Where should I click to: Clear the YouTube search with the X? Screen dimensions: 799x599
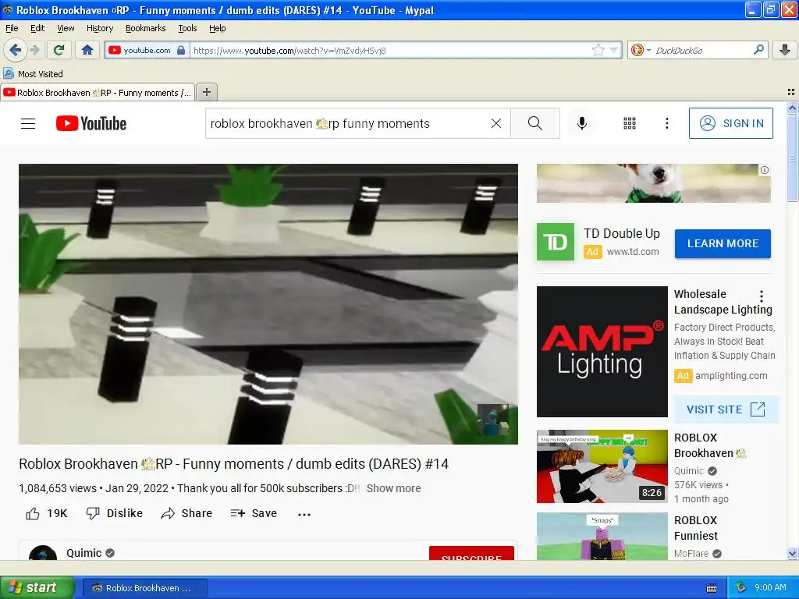pyautogui.click(x=495, y=123)
